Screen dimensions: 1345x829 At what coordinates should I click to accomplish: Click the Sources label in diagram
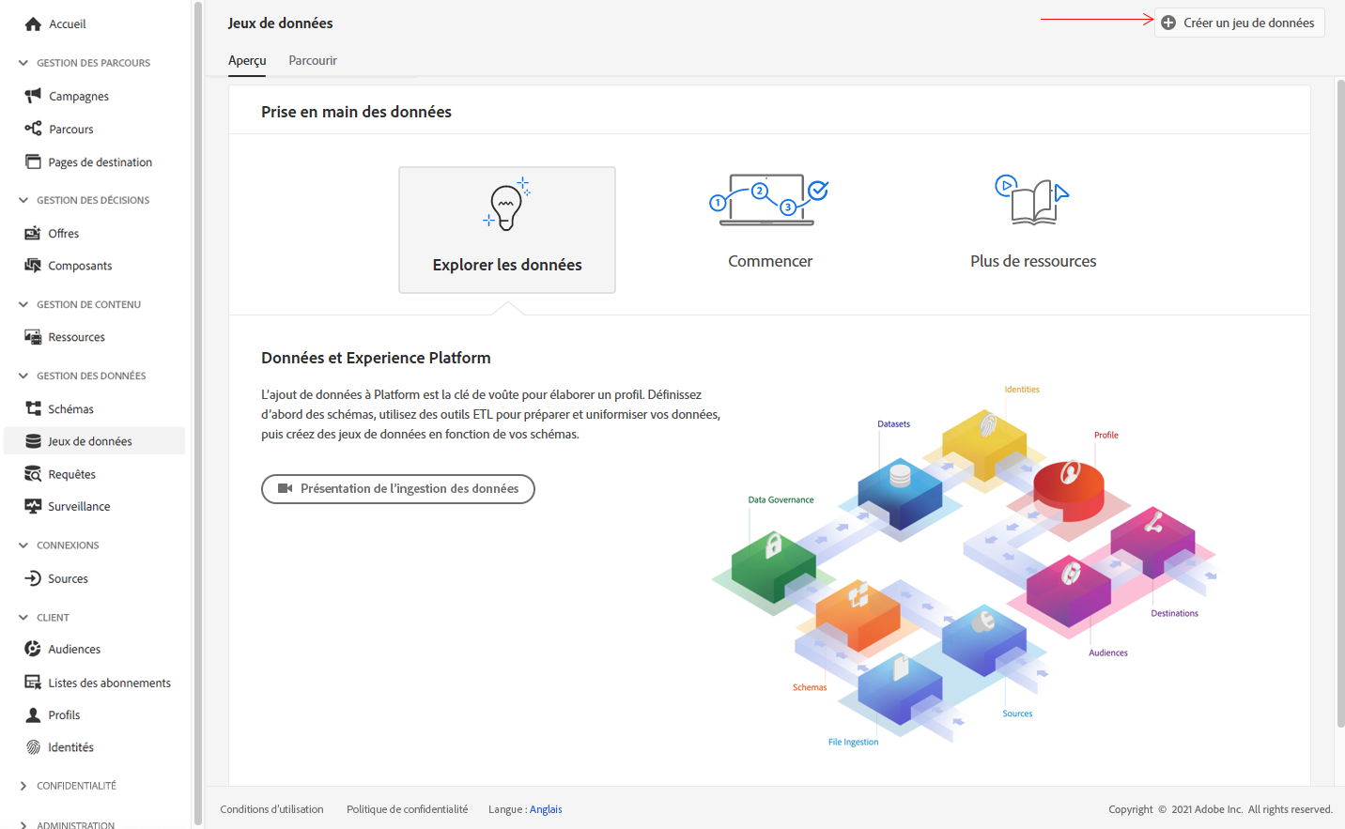point(1017,714)
